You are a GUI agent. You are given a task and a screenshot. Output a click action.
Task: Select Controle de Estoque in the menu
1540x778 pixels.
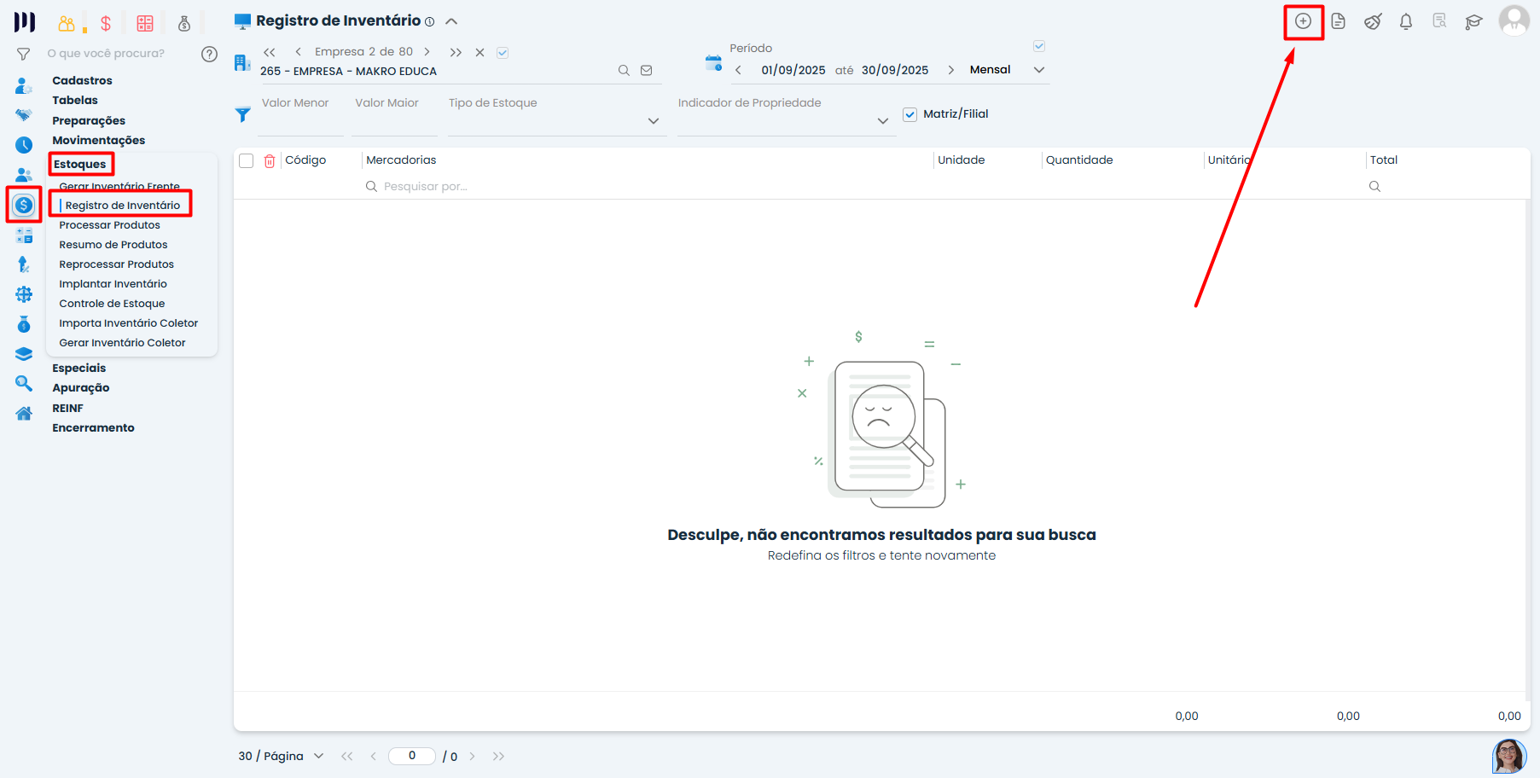click(x=112, y=304)
